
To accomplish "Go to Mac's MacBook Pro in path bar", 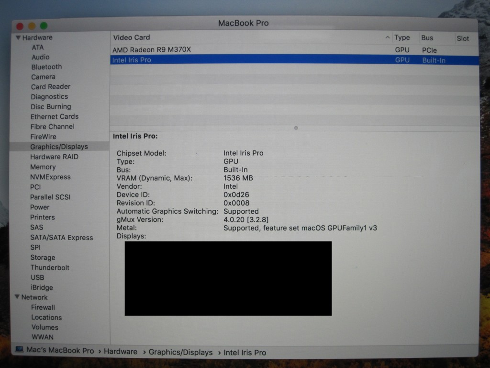I will (x=60, y=350).
